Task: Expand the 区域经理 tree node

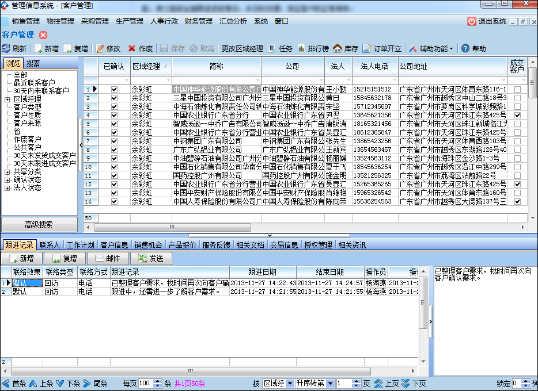Action: coord(7,99)
